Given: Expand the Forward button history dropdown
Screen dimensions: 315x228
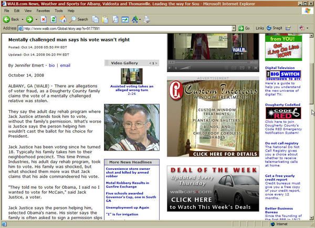Looking at the screenshot, I should tap(36, 19).
